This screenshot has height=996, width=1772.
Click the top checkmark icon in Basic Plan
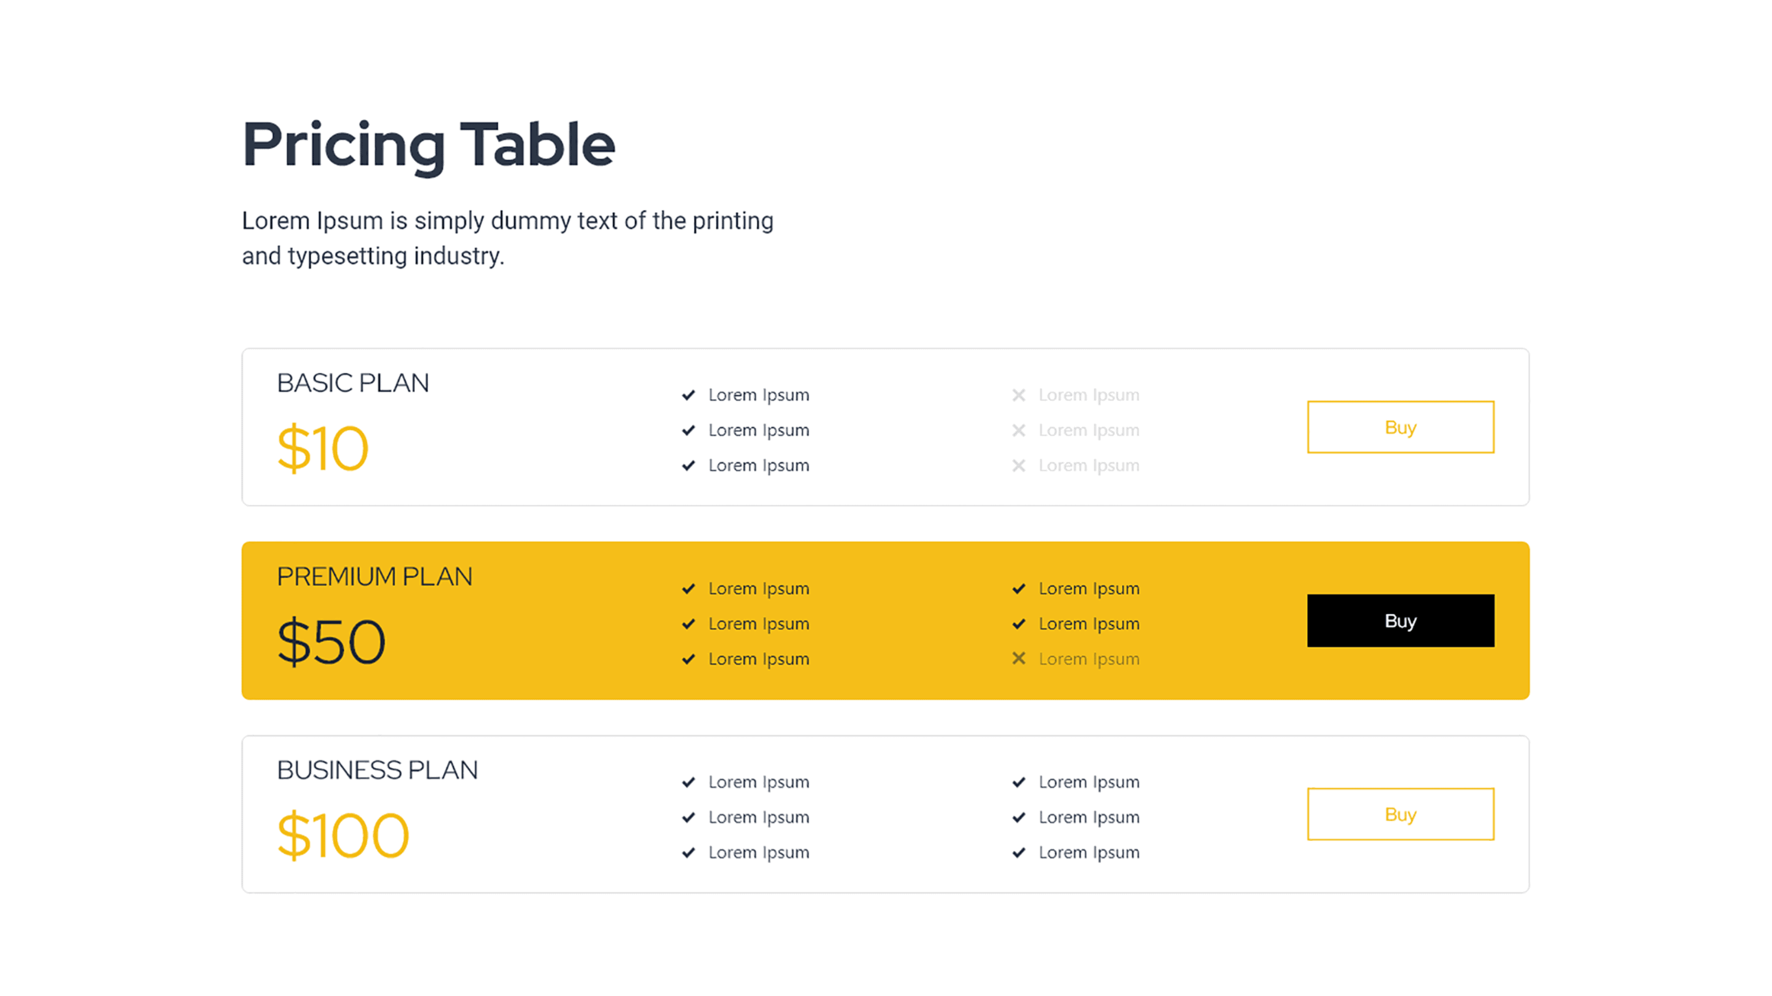(688, 395)
